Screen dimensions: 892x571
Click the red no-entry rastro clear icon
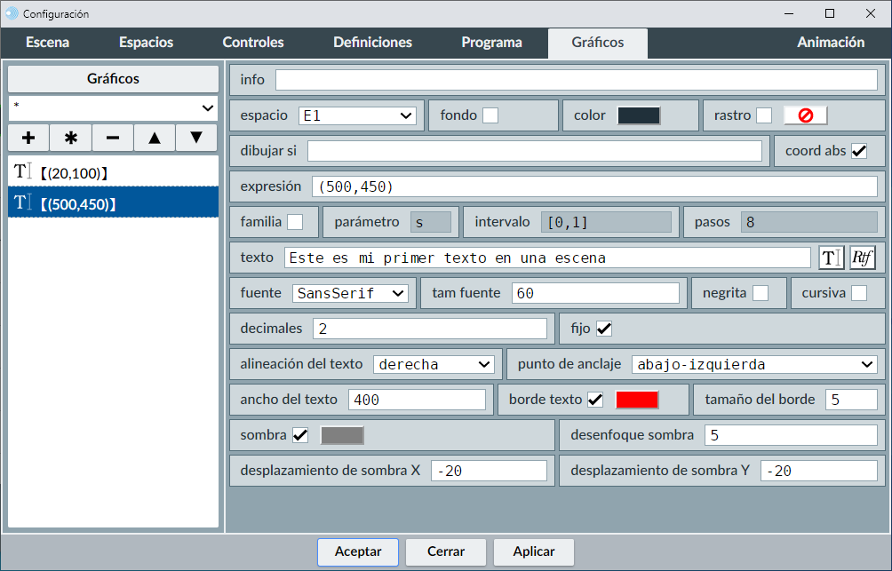tap(806, 115)
